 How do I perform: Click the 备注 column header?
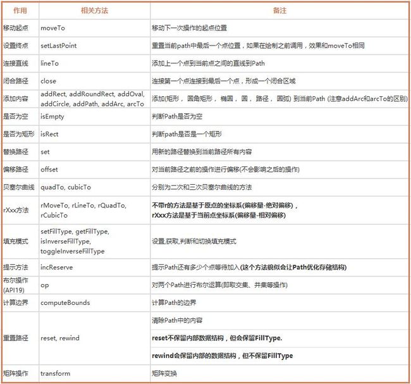(279, 11)
